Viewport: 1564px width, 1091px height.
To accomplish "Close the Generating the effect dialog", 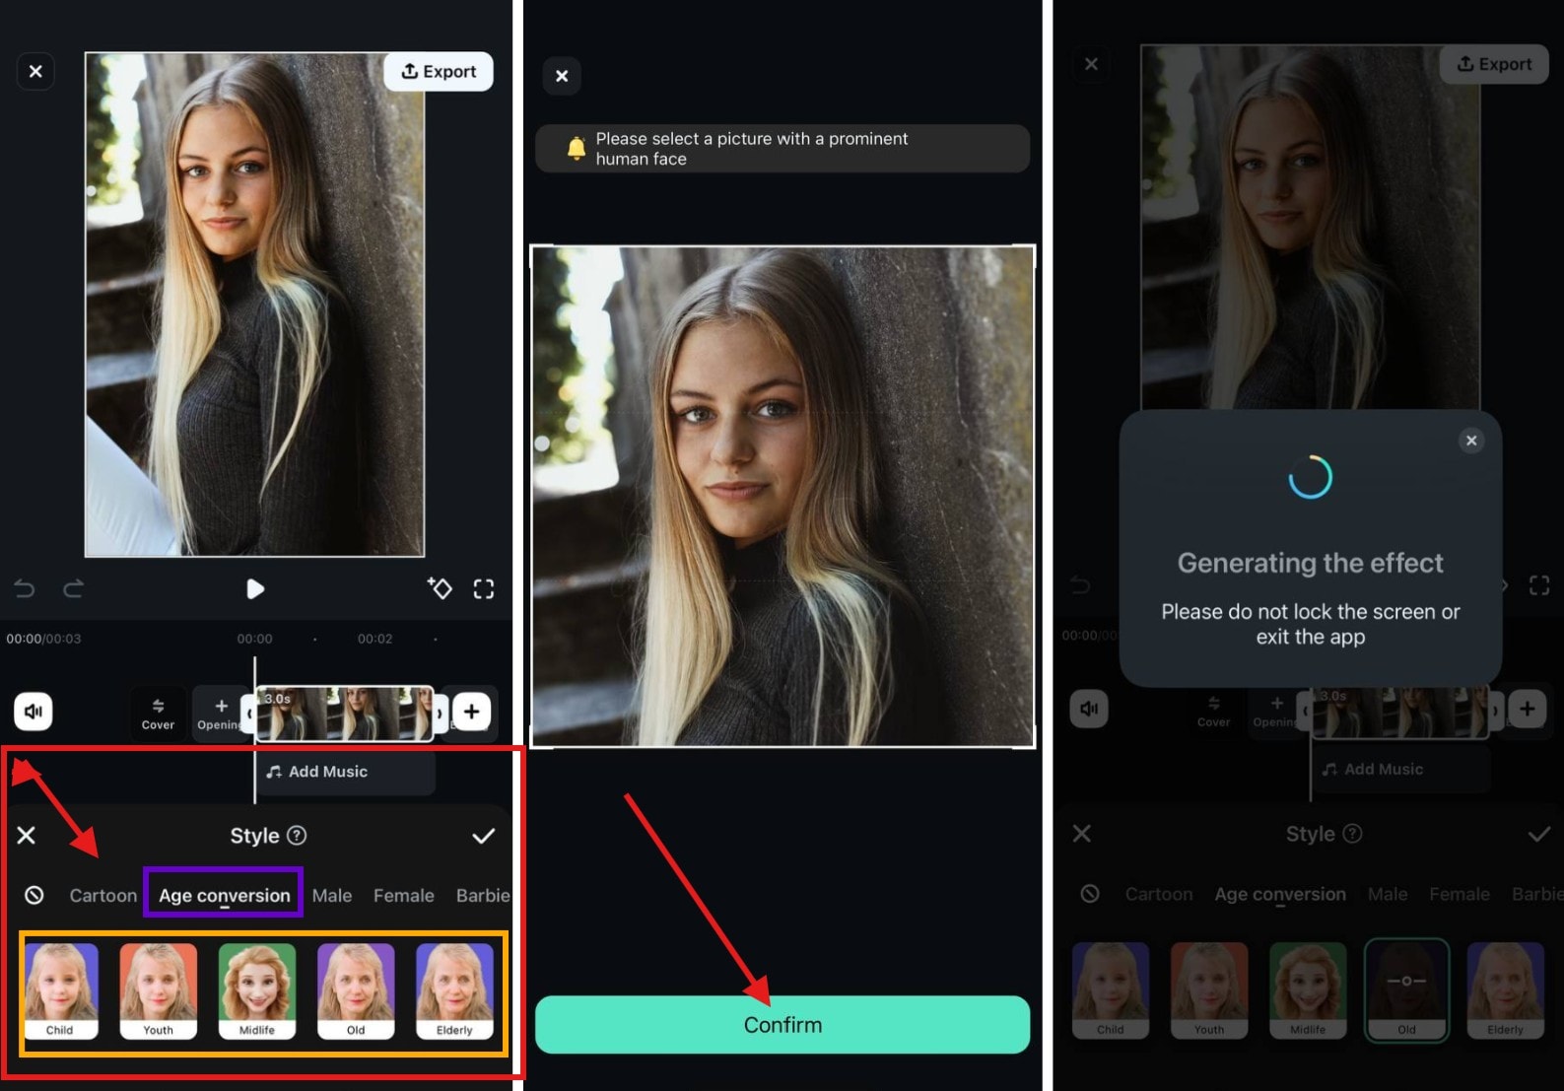I will pos(1471,441).
